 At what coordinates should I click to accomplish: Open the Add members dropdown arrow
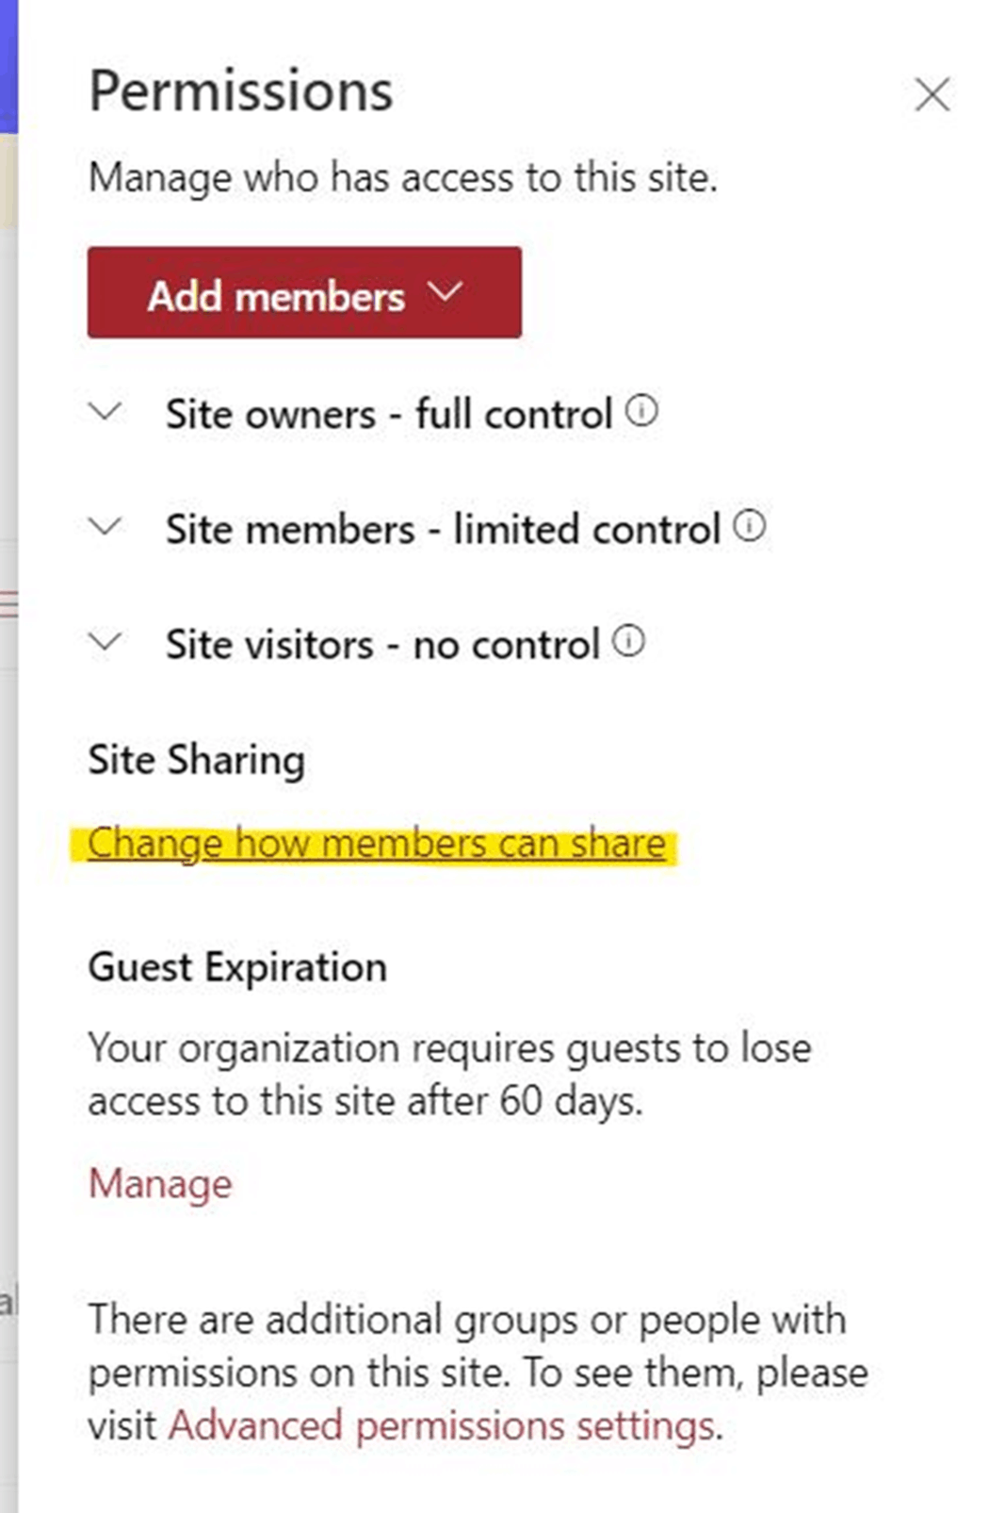(445, 291)
